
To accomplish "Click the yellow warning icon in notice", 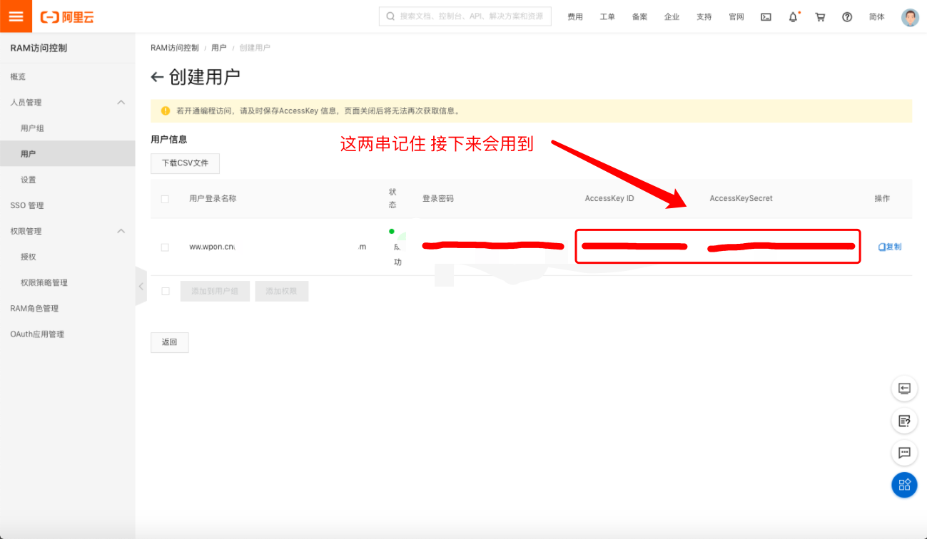I will point(166,111).
